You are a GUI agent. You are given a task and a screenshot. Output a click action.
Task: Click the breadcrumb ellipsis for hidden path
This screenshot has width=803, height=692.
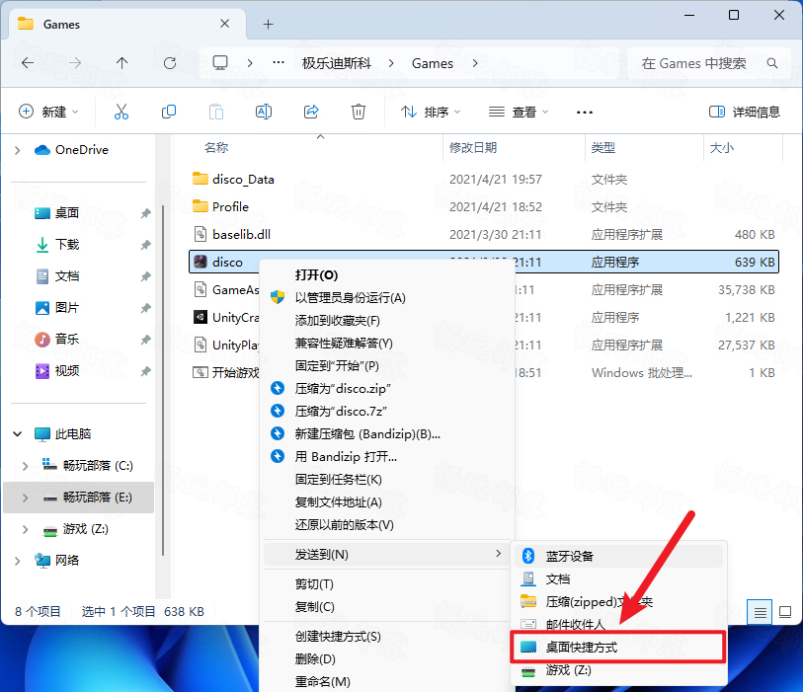(x=279, y=62)
